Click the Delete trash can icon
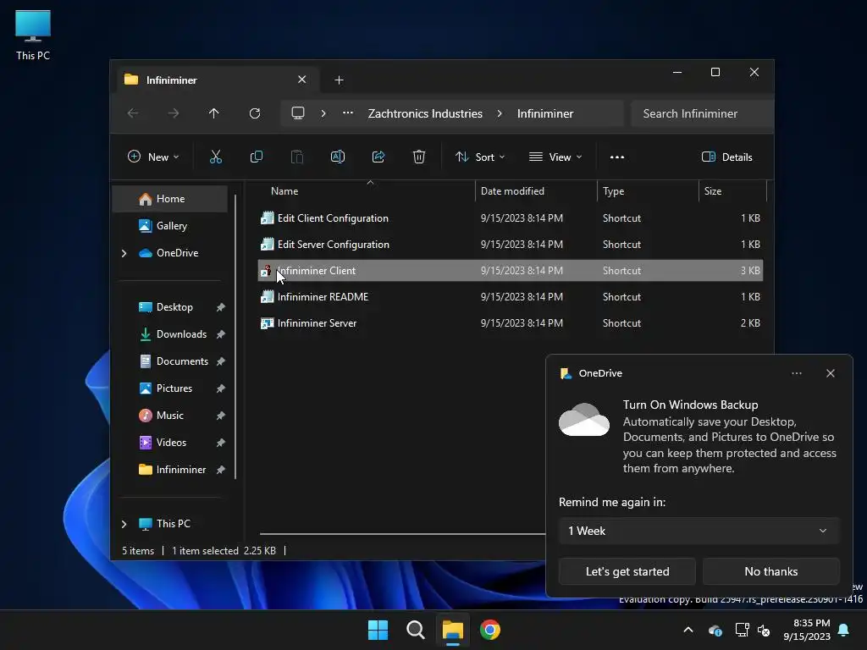 coord(419,157)
